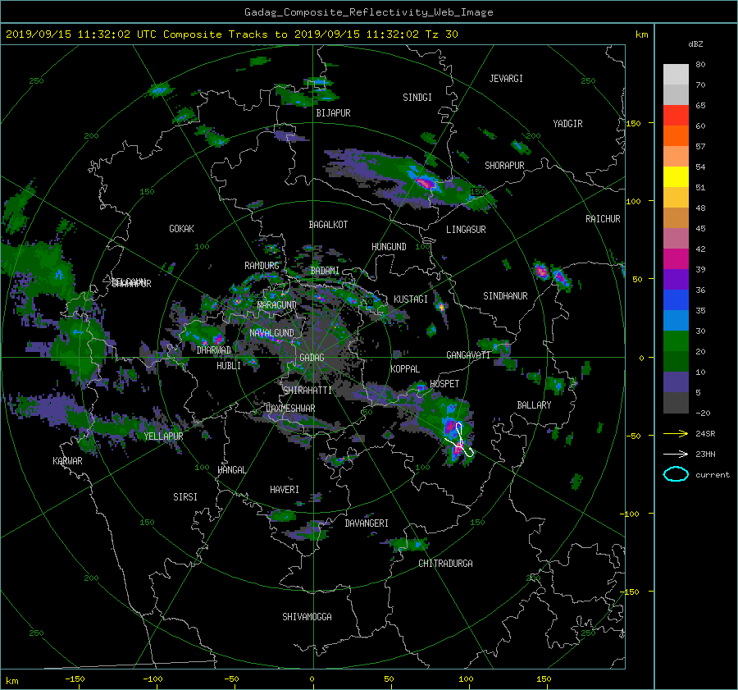Click the BALLARY city label
The width and height of the screenshot is (738, 690).
point(534,405)
